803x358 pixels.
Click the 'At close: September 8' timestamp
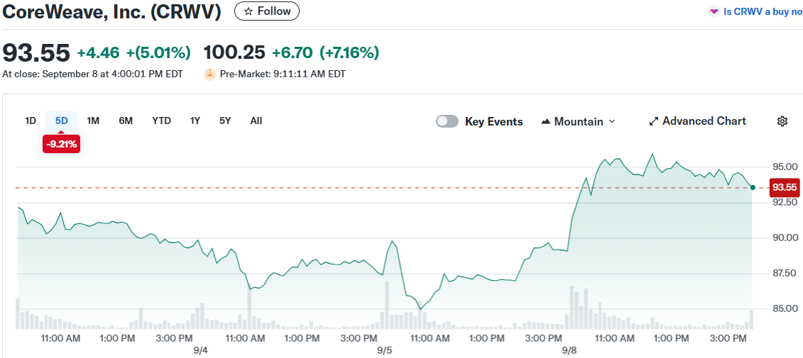(93, 74)
